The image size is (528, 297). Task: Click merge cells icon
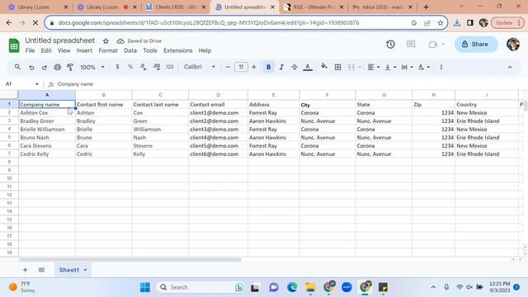(x=351, y=67)
